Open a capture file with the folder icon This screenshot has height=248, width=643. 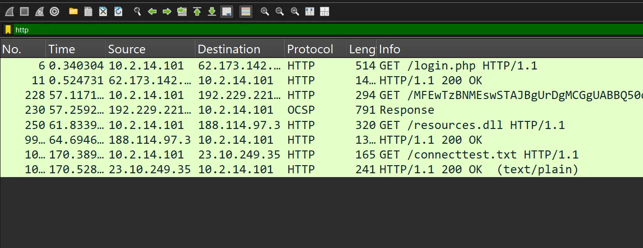[x=73, y=11]
